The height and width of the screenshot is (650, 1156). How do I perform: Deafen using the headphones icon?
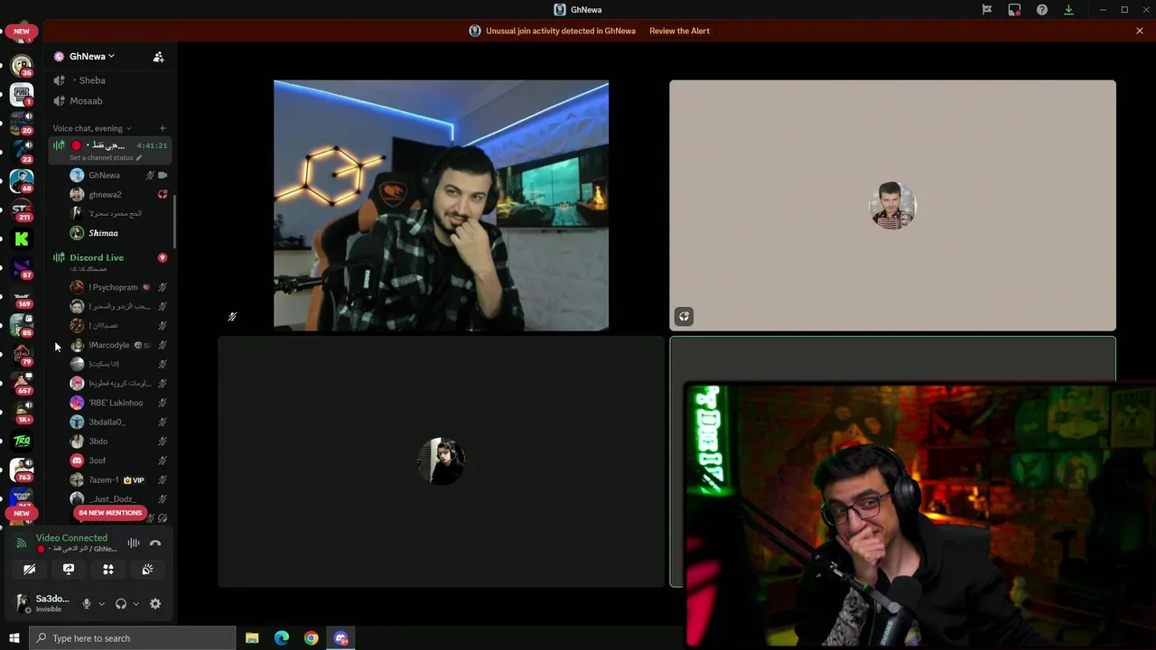121,604
